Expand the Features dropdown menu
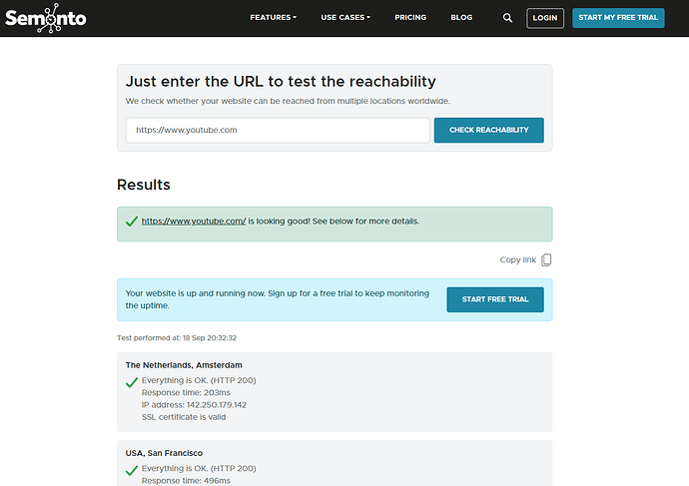 click(x=273, y=18)
